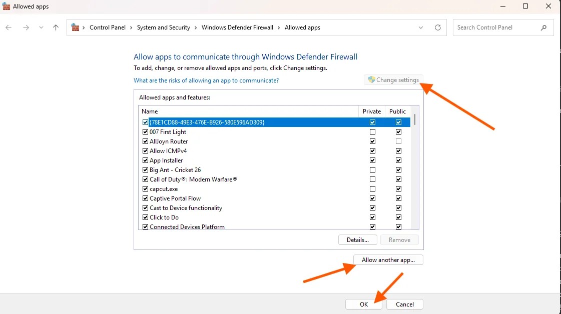This screenshot has height=314, width=561.
Task: Enable Private for 007 First Light
Action: [372, 131]
